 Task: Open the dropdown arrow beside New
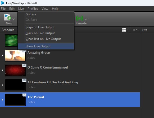click(14, 19)
